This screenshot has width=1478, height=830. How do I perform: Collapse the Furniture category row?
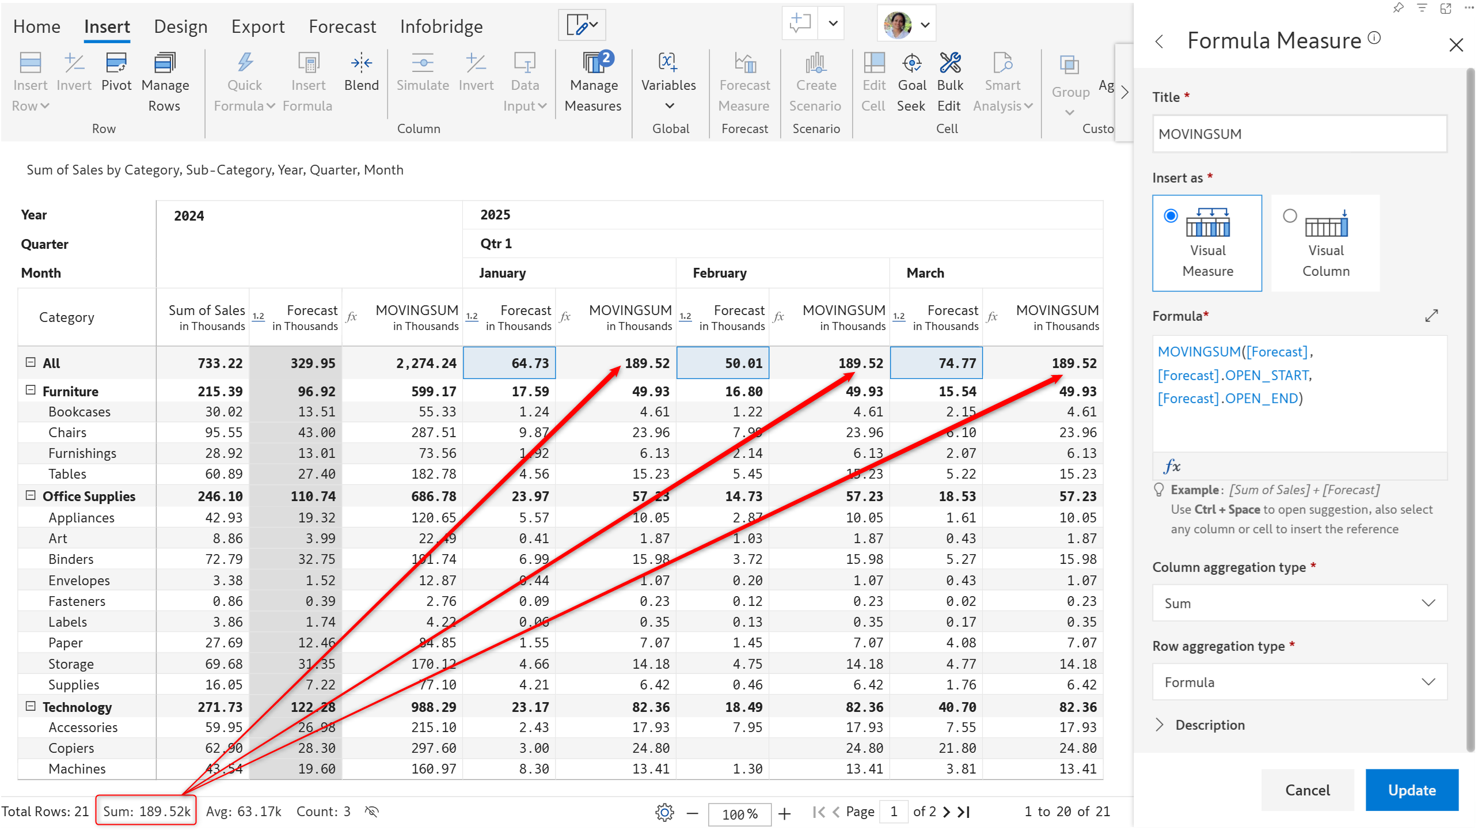pyautogui.click(x=31, y=391)
